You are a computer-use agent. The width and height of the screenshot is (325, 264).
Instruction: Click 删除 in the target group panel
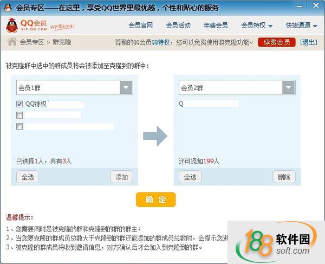click(x=284, y=177)
